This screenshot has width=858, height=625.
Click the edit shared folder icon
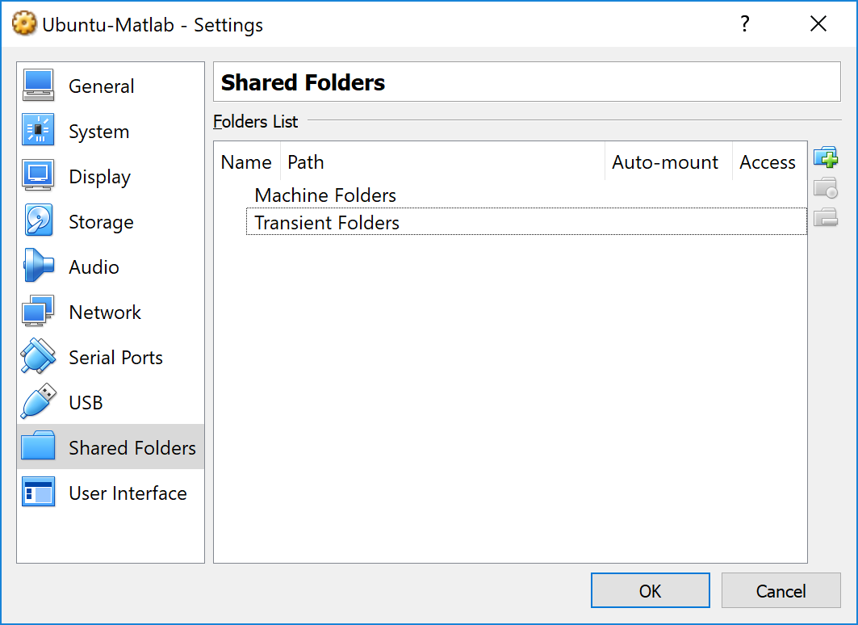pos(826,187)
